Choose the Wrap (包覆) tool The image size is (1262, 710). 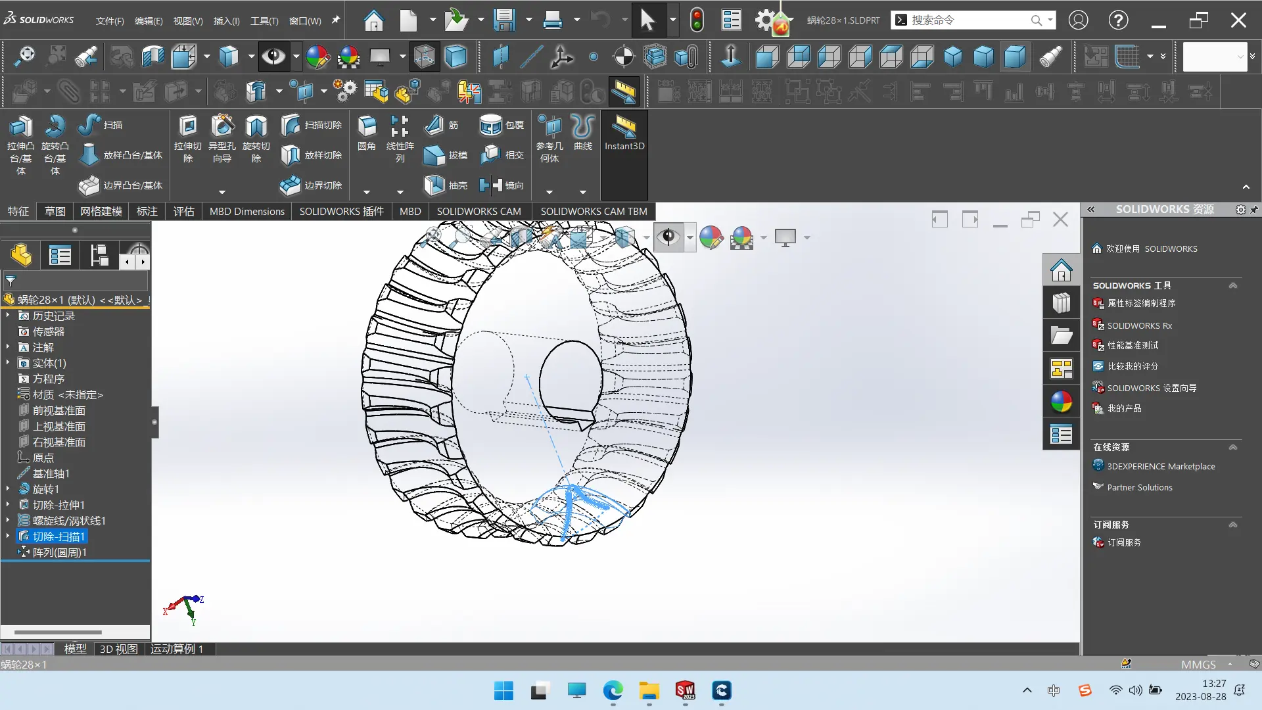[x=502, y=124]
